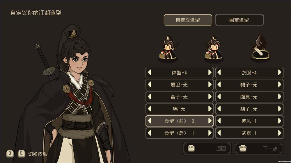291x163 pixels.
Task: Click right arrow on 面具-无 row
Action: pyautogui.click(x=280, y=97)
